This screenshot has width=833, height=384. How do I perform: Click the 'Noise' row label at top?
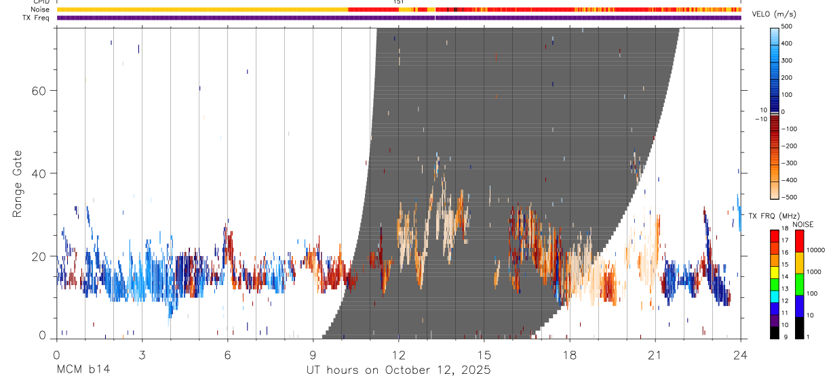point(40,9)
